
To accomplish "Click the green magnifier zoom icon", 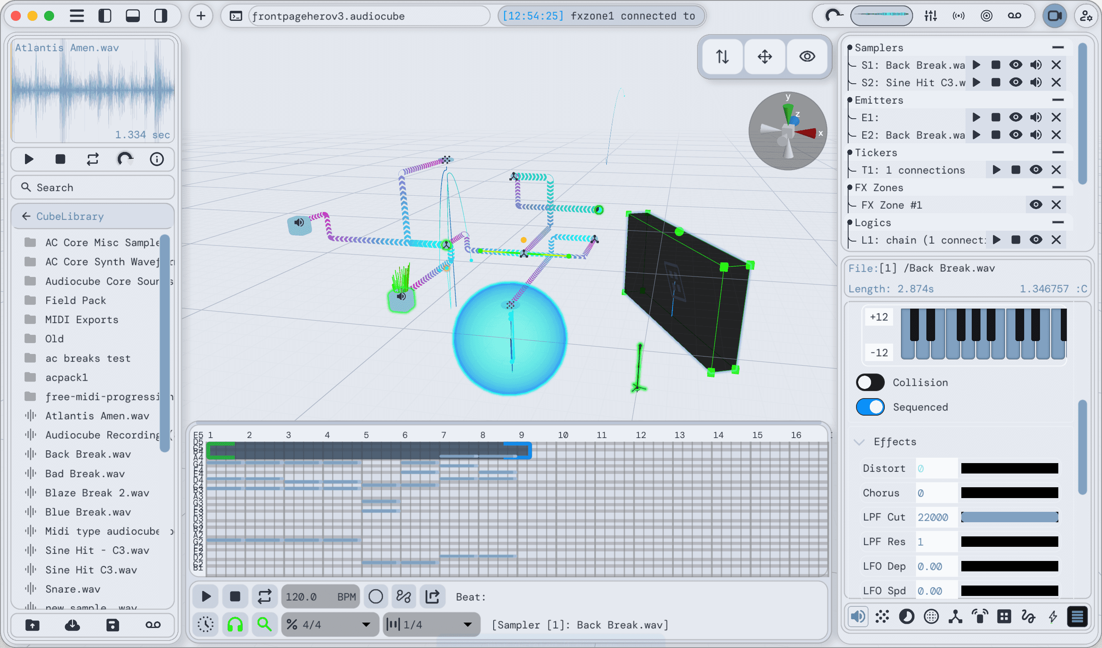I will (x=264, y=624).
